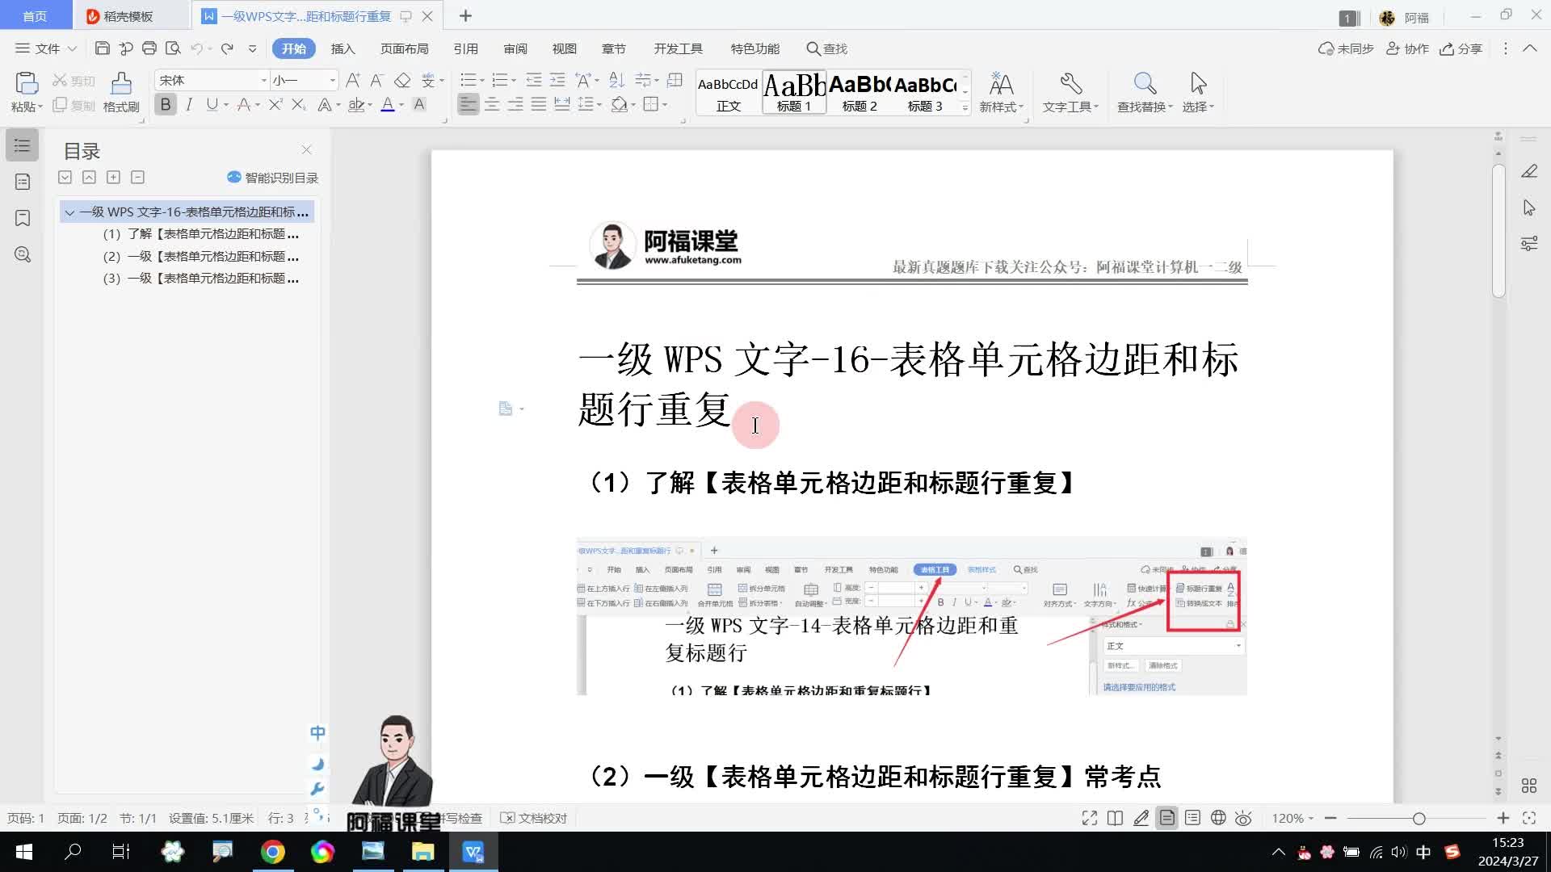Viewport: 1551px width, 872px height.
Task: Click the Save icon in quick toolbar
Action: 102,48
